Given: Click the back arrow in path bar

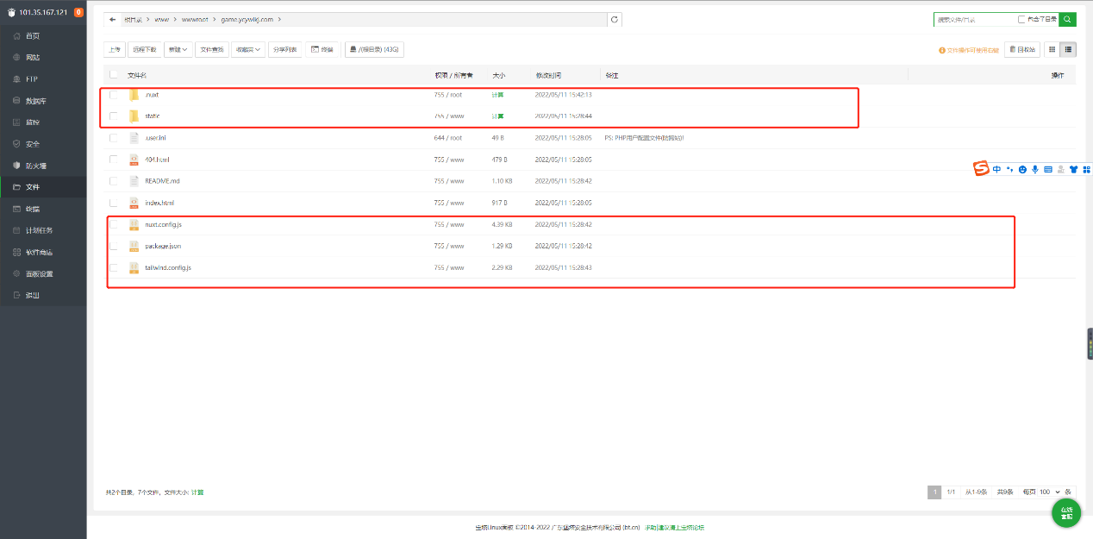Looking at the screenshot, I should pyautogui.click(x=113, y=19).
